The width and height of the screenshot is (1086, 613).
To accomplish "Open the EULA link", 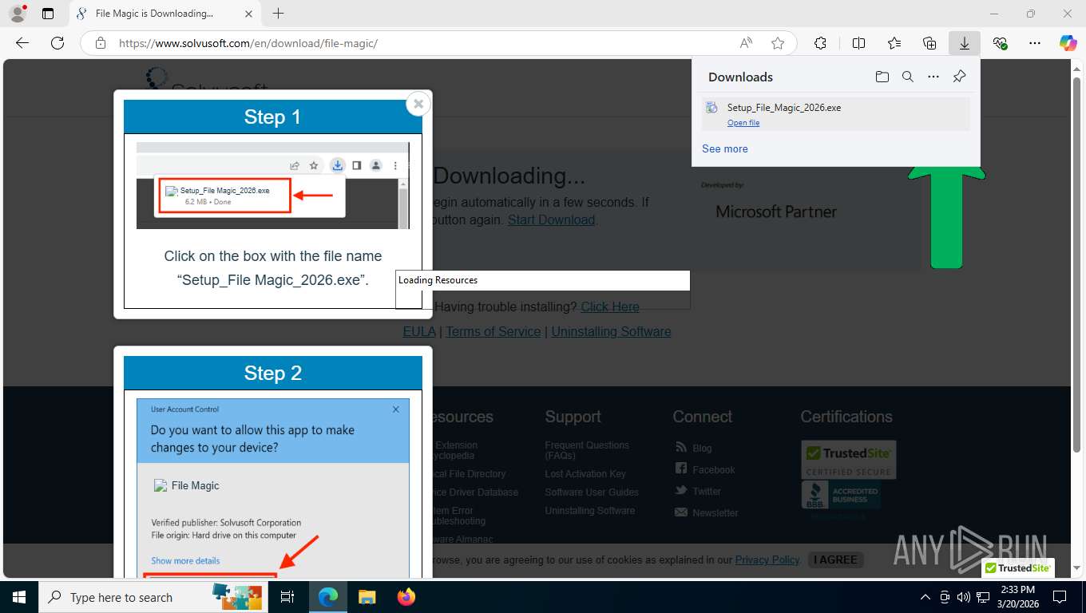I will pyautogui.click(x=419, y=331).
